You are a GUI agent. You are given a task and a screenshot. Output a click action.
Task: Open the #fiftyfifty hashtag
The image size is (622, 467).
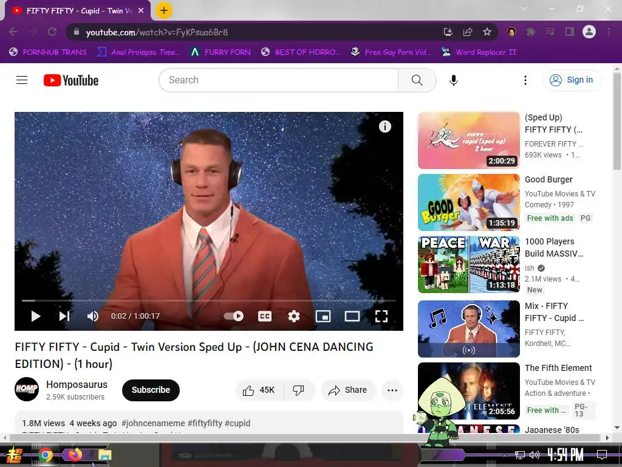(205, 423)
